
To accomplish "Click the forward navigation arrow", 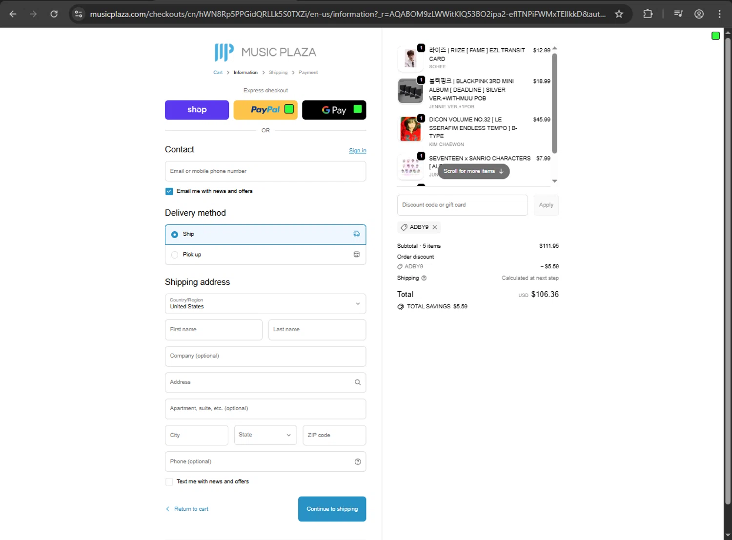I will pos(33,14).
